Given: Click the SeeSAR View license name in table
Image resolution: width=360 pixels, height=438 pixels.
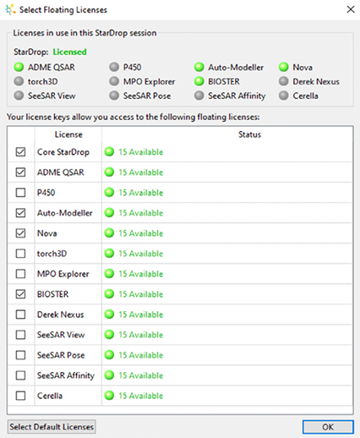Looking at the screenshot, I should [x=61, y=335].
